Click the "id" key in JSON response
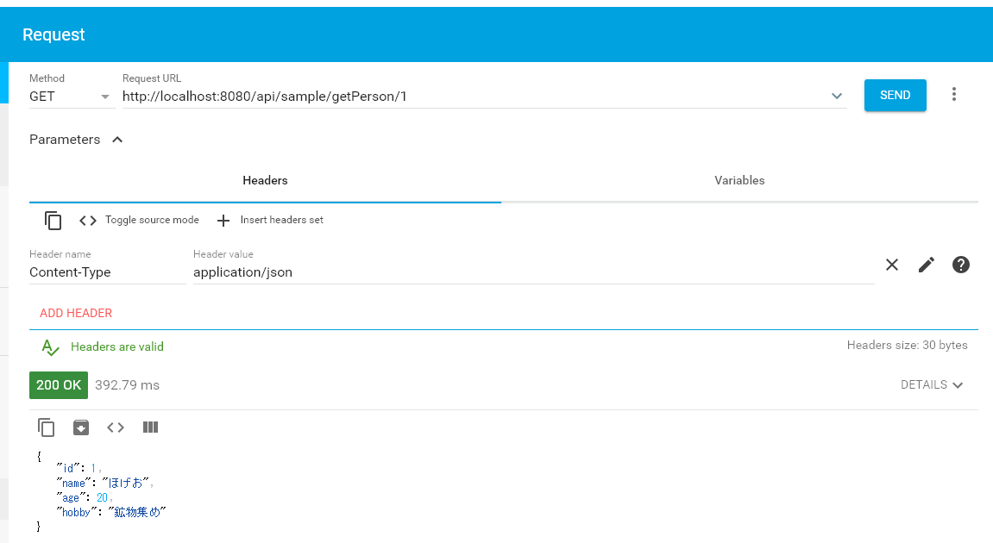Image resolution: width=993 pixels, height=543 pixels. (68, 468)
